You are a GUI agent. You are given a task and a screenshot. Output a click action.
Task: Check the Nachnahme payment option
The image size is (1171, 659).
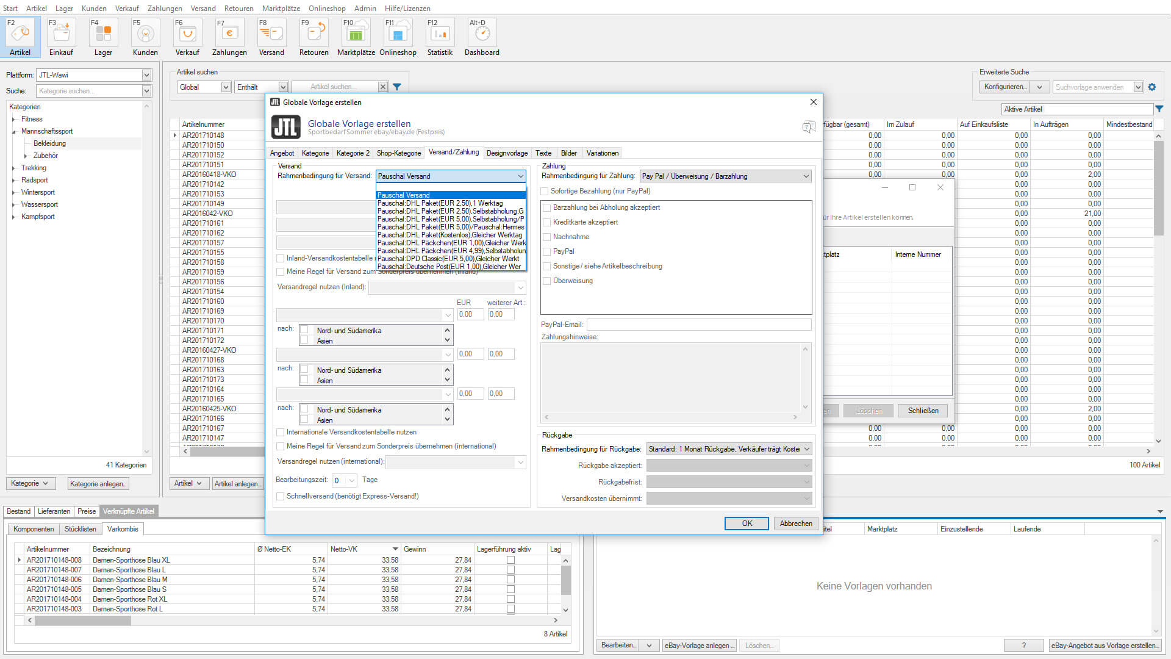[547, 237]
